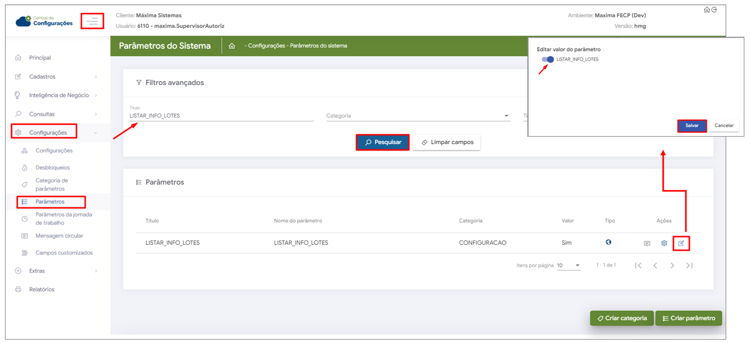Click the filter funnel icon in Filtros avançados

[x=139, y=83]
